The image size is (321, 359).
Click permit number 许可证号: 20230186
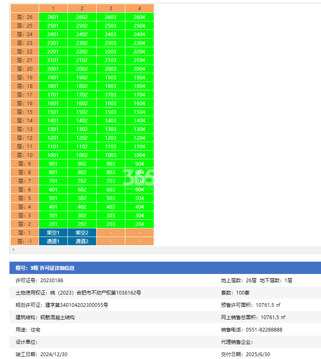(39, 281)
